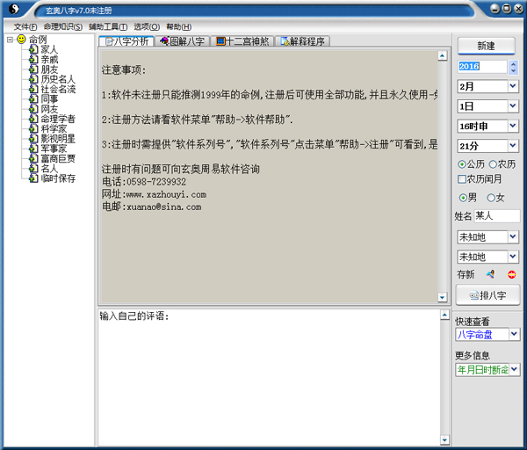Open the 选项(O) menu

[x=147, y=27]
